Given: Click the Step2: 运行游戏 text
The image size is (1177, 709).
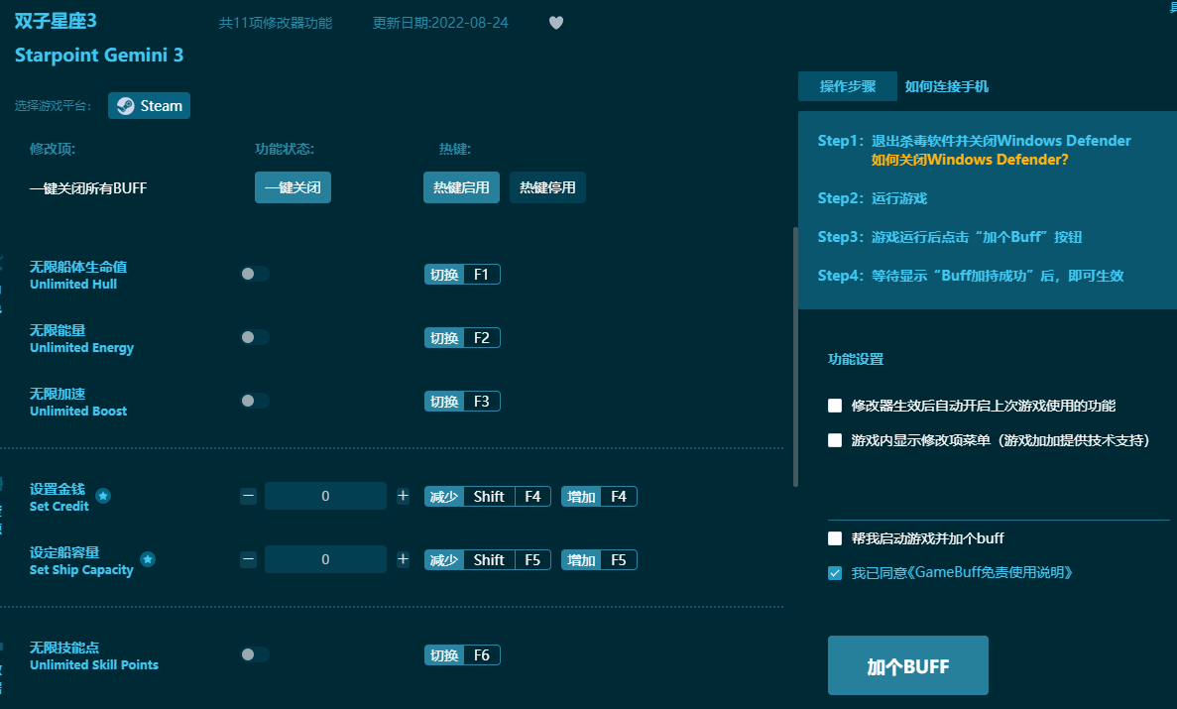Looking at the screenshot, I should [873, 198].
